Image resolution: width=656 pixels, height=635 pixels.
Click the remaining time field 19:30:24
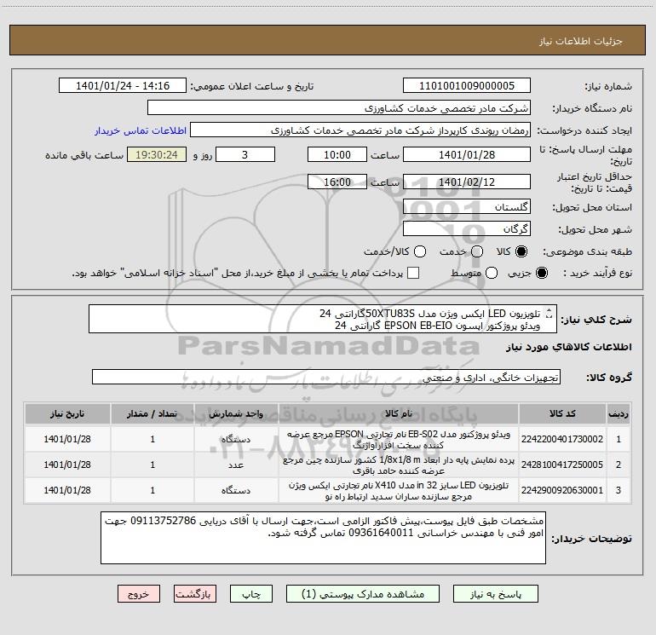[x=157, y=154]
